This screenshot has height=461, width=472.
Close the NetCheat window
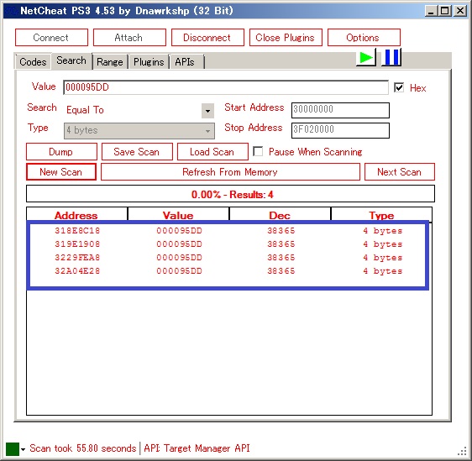tap(460, 12)
